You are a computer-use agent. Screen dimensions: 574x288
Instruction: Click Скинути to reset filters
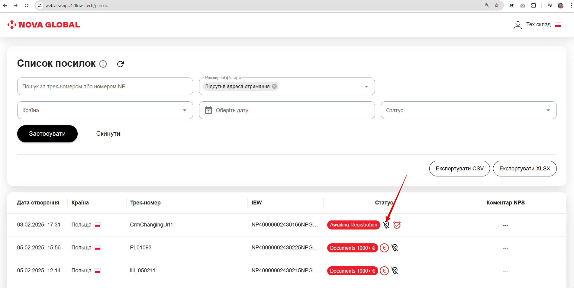coord(108,134)
